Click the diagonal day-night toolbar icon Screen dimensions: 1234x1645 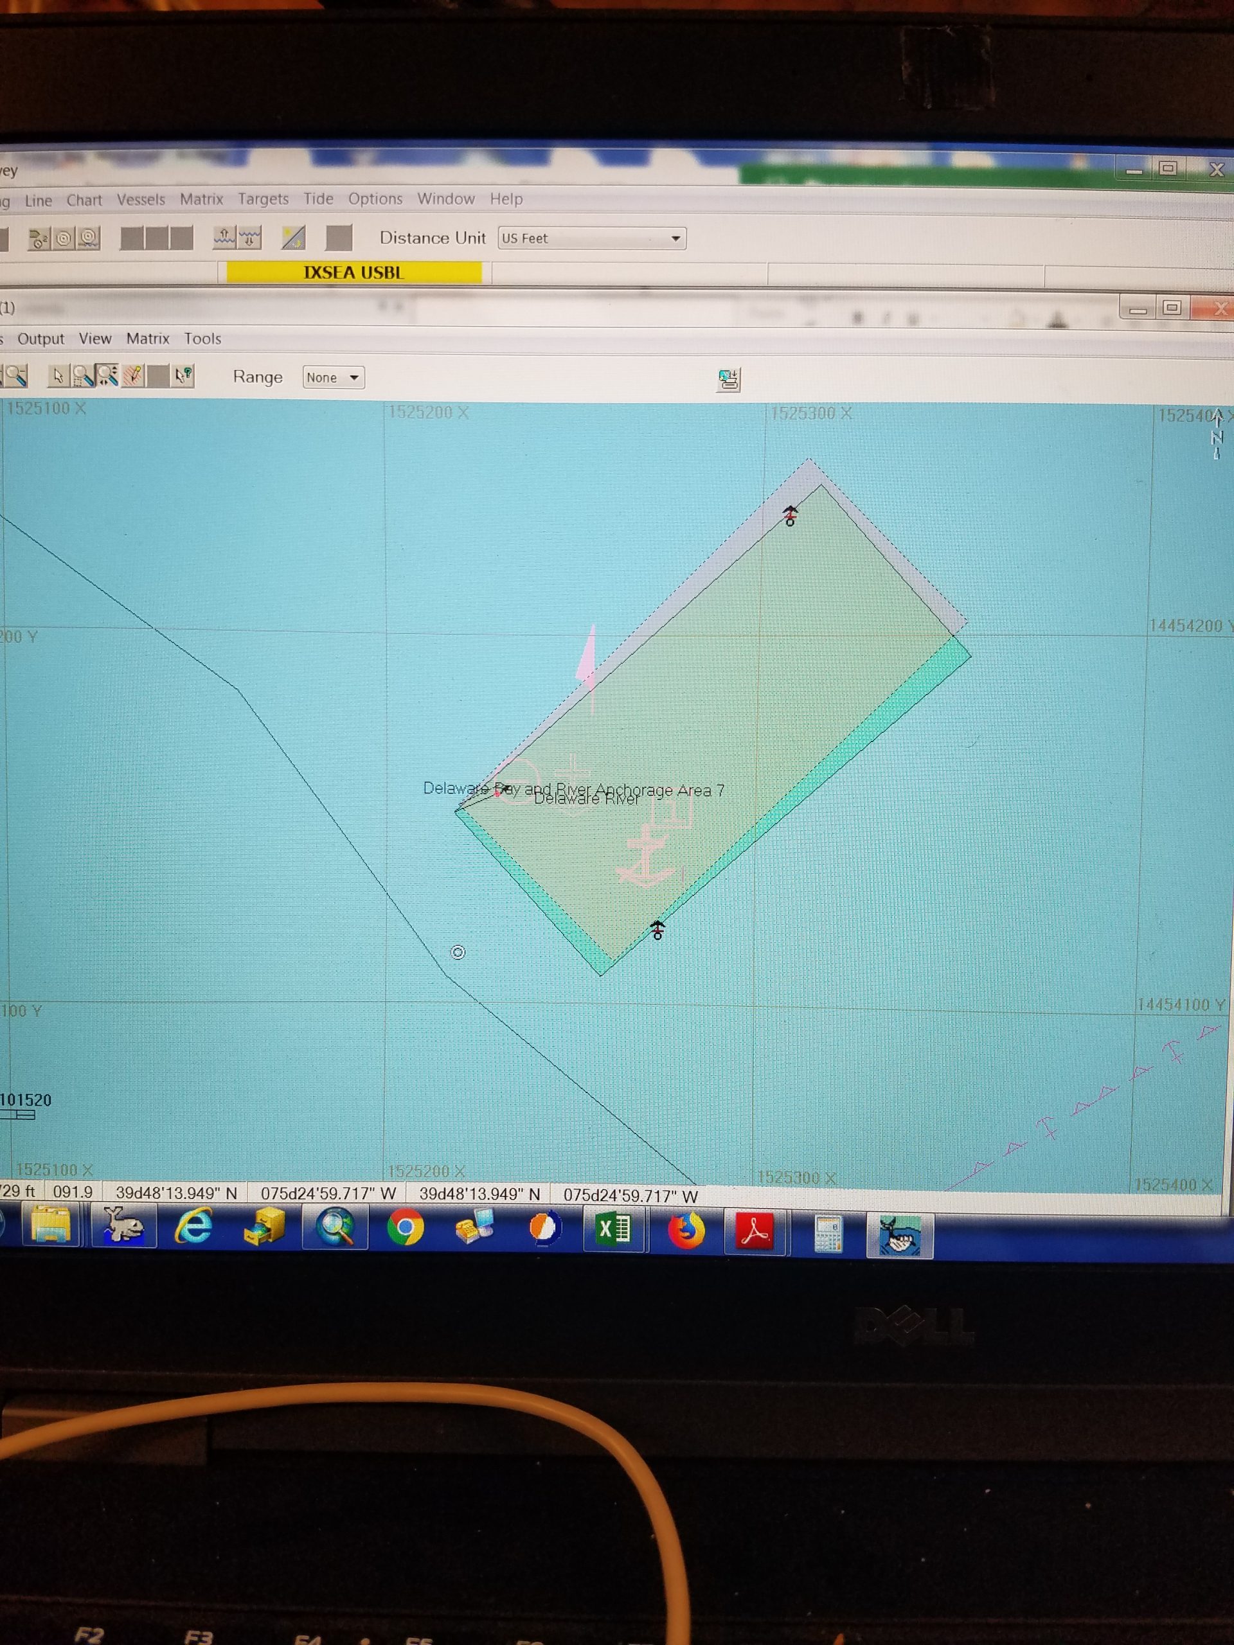pyautogui.click(x=293, y=238)
